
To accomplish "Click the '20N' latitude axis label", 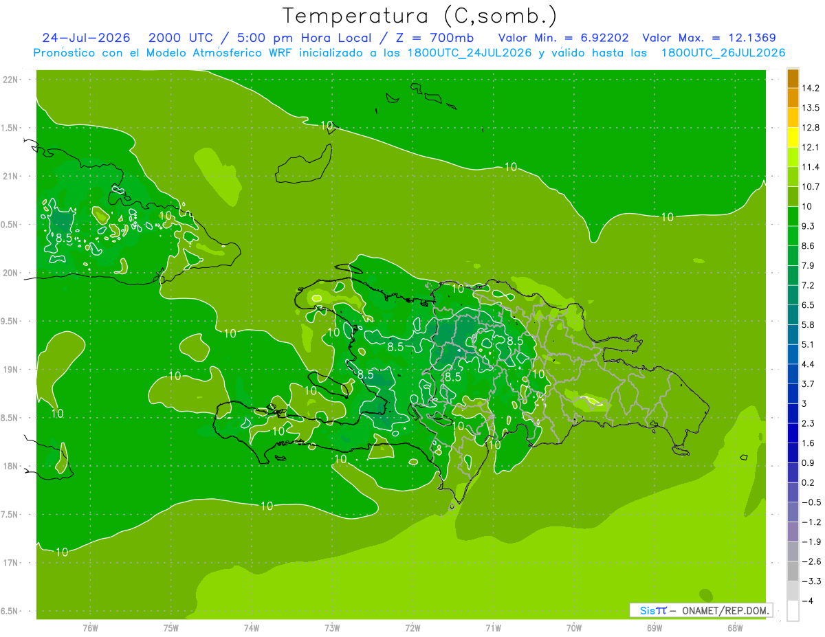I will (11, 273).
